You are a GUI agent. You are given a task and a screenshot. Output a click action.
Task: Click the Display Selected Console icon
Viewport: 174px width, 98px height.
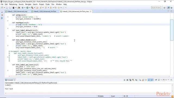click(x=159, y=80)
